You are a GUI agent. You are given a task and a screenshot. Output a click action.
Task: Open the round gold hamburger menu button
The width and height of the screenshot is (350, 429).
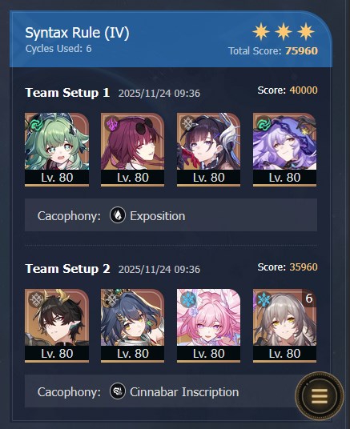(320, 395)
